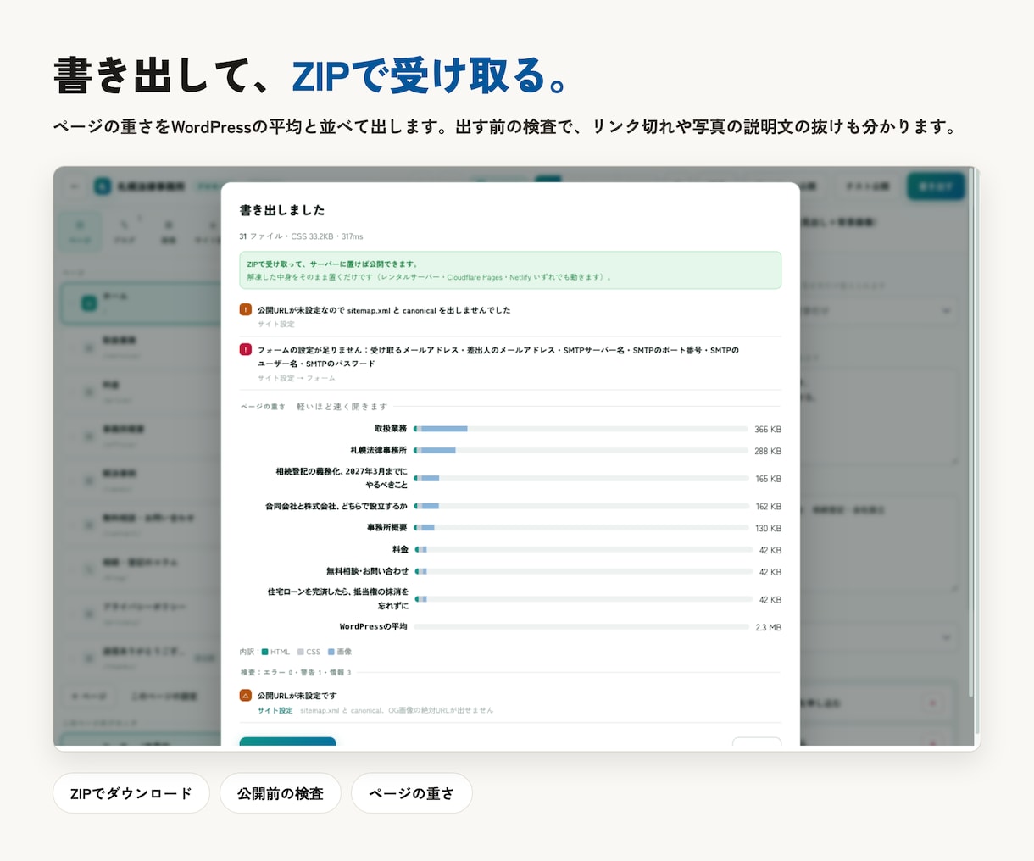1034x861 pixels.
Task: Click the 取扱業務 page weight bar
Action: (x=581, y=429)
